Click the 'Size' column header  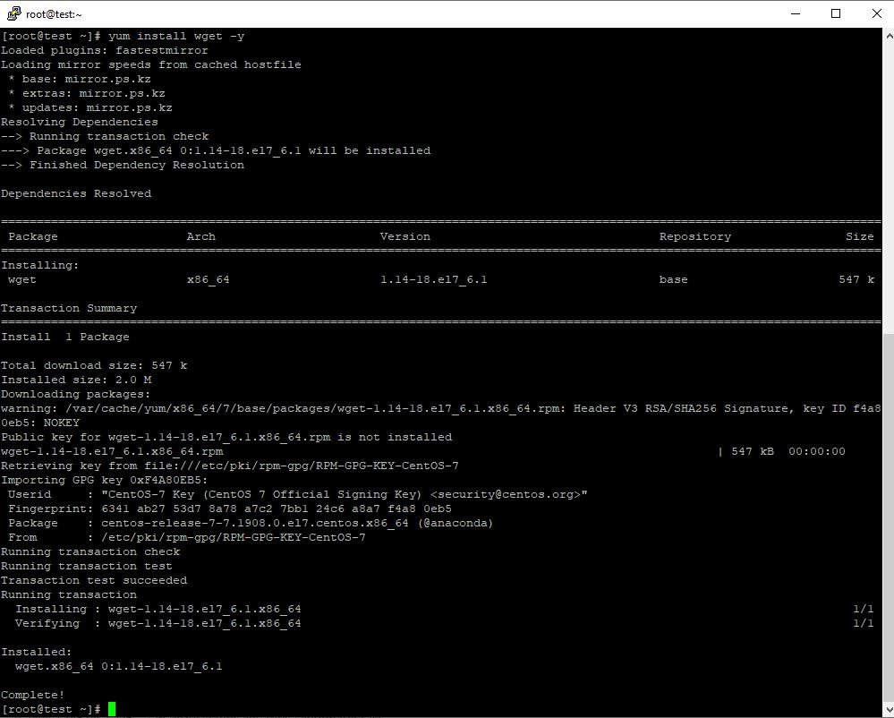click(860, 236)
